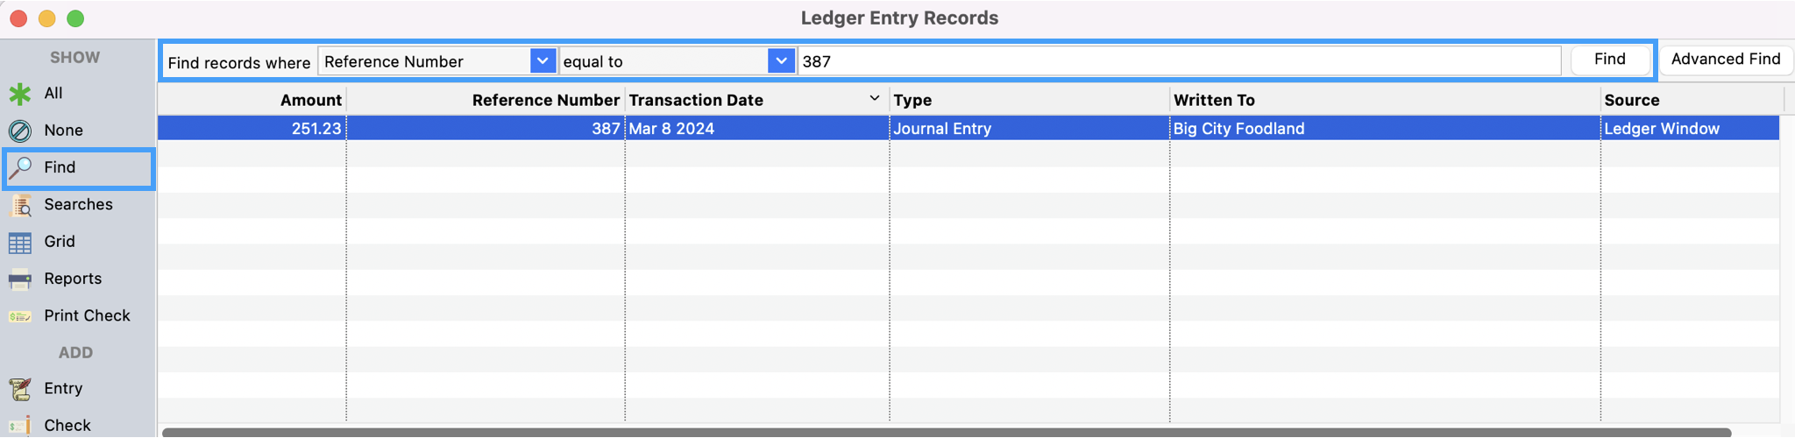Image resolution: width=1795 pixels, height=438 pixels.
Task: Click the green asterisk All icon
Action: [x=20, y=94]
